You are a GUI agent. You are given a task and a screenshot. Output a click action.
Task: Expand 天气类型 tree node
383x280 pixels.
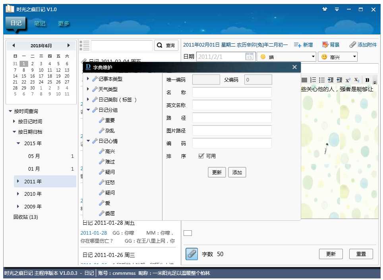[88, 89]
